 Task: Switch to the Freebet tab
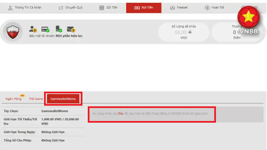[x=180, y=8]
